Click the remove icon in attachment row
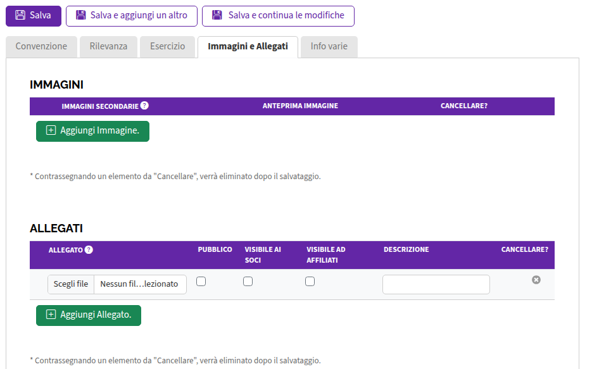This screenshot has height=369, width=592. click(536, 280)
